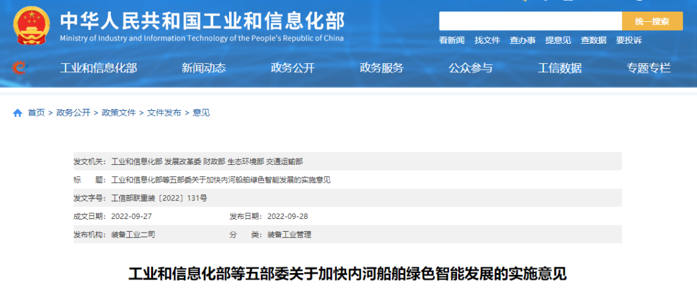
Task: Select the 工信数据 nav menu
Action: [560, 68]
